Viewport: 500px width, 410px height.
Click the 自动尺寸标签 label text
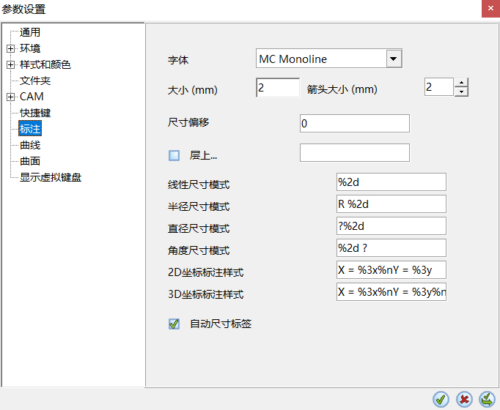click(x=221, y=324)
